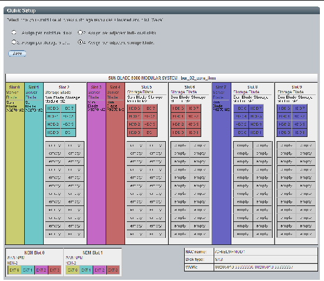Select 'Assign per individual disks' radio option
The width and height of the screenshot is (324, 281).
(14, 32)
